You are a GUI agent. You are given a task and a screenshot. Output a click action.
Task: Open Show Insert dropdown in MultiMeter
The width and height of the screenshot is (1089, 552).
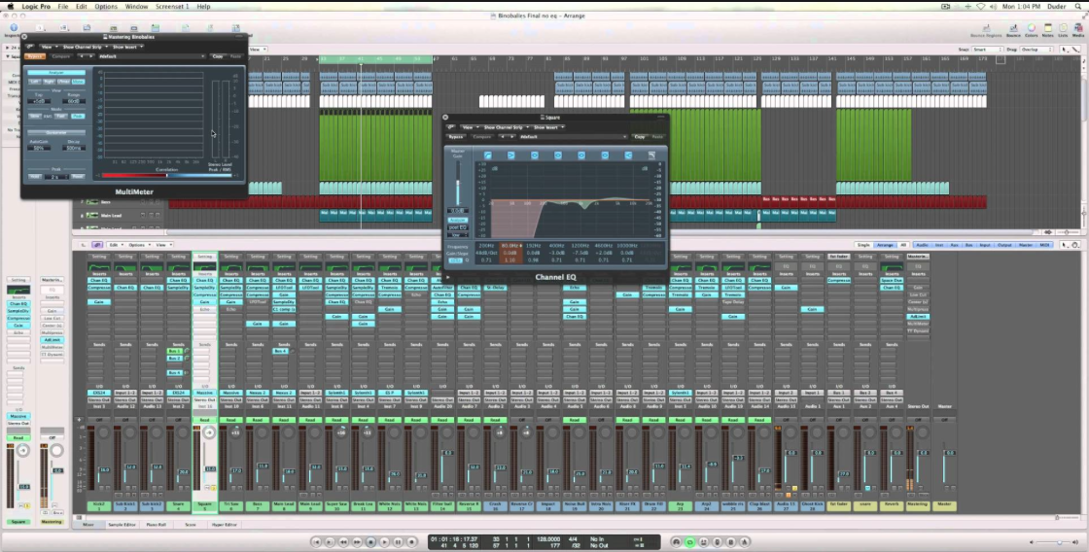point(126,48)
